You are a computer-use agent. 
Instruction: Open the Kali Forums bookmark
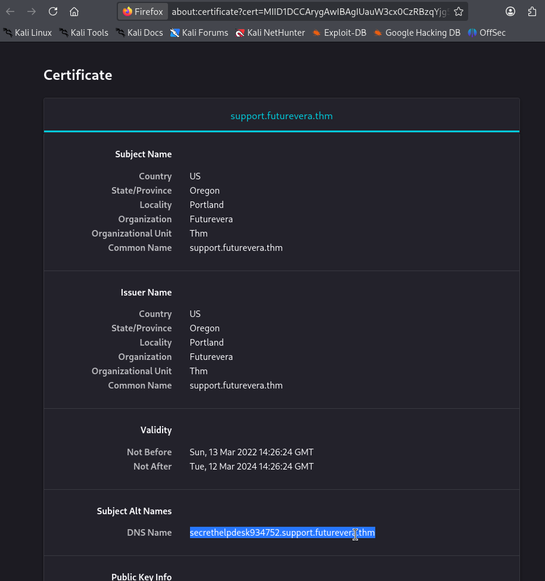tap(199, 33)
